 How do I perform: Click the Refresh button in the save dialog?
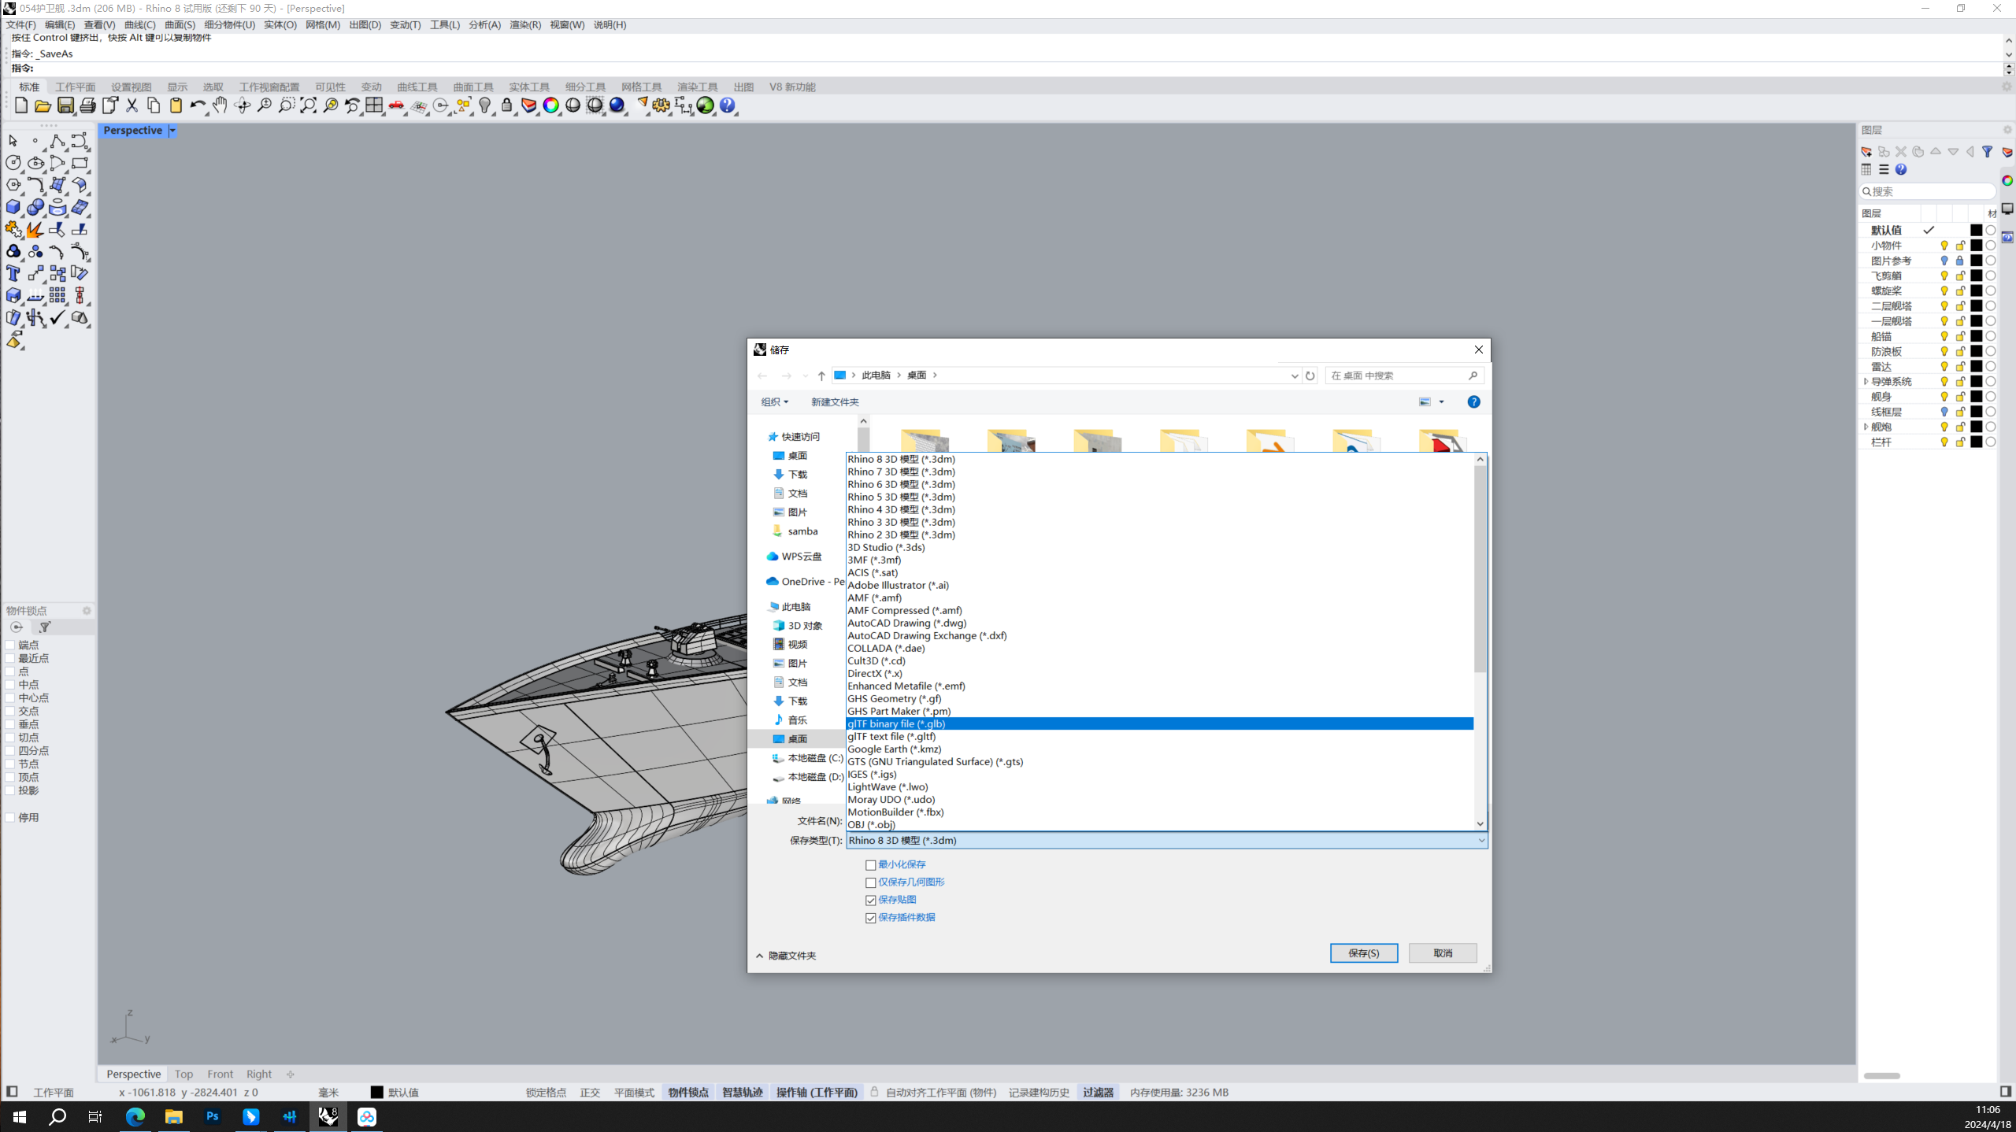pyautogui.click(x=1310, y=375)
